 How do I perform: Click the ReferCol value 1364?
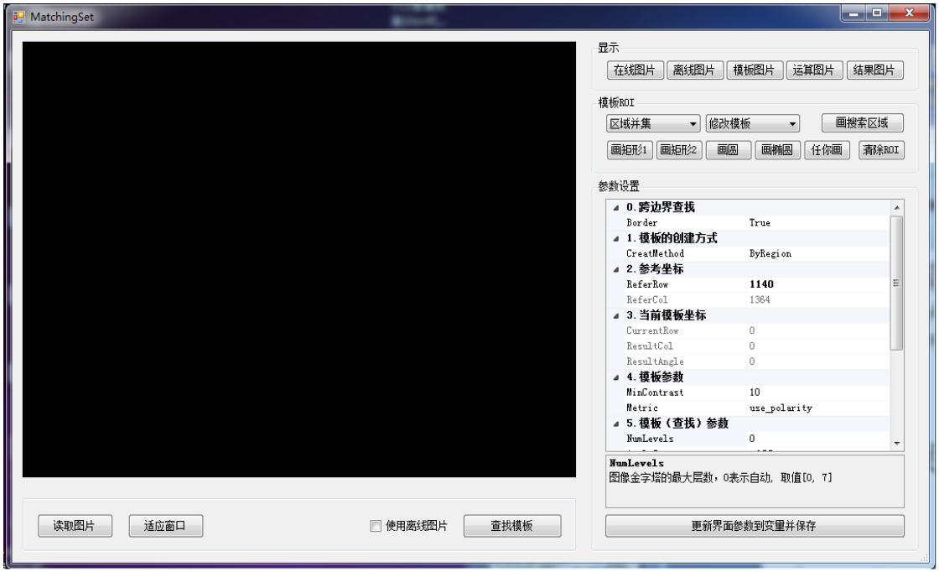pyautogui.click(x=760, y=300)
